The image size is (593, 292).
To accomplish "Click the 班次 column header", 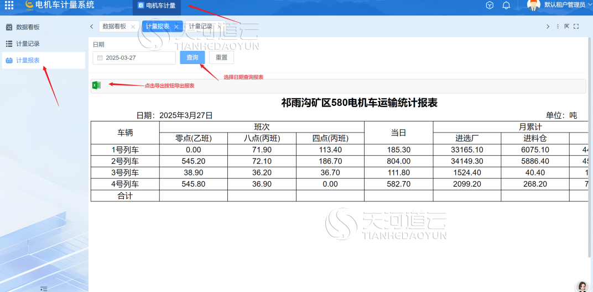I will (262, 127).
